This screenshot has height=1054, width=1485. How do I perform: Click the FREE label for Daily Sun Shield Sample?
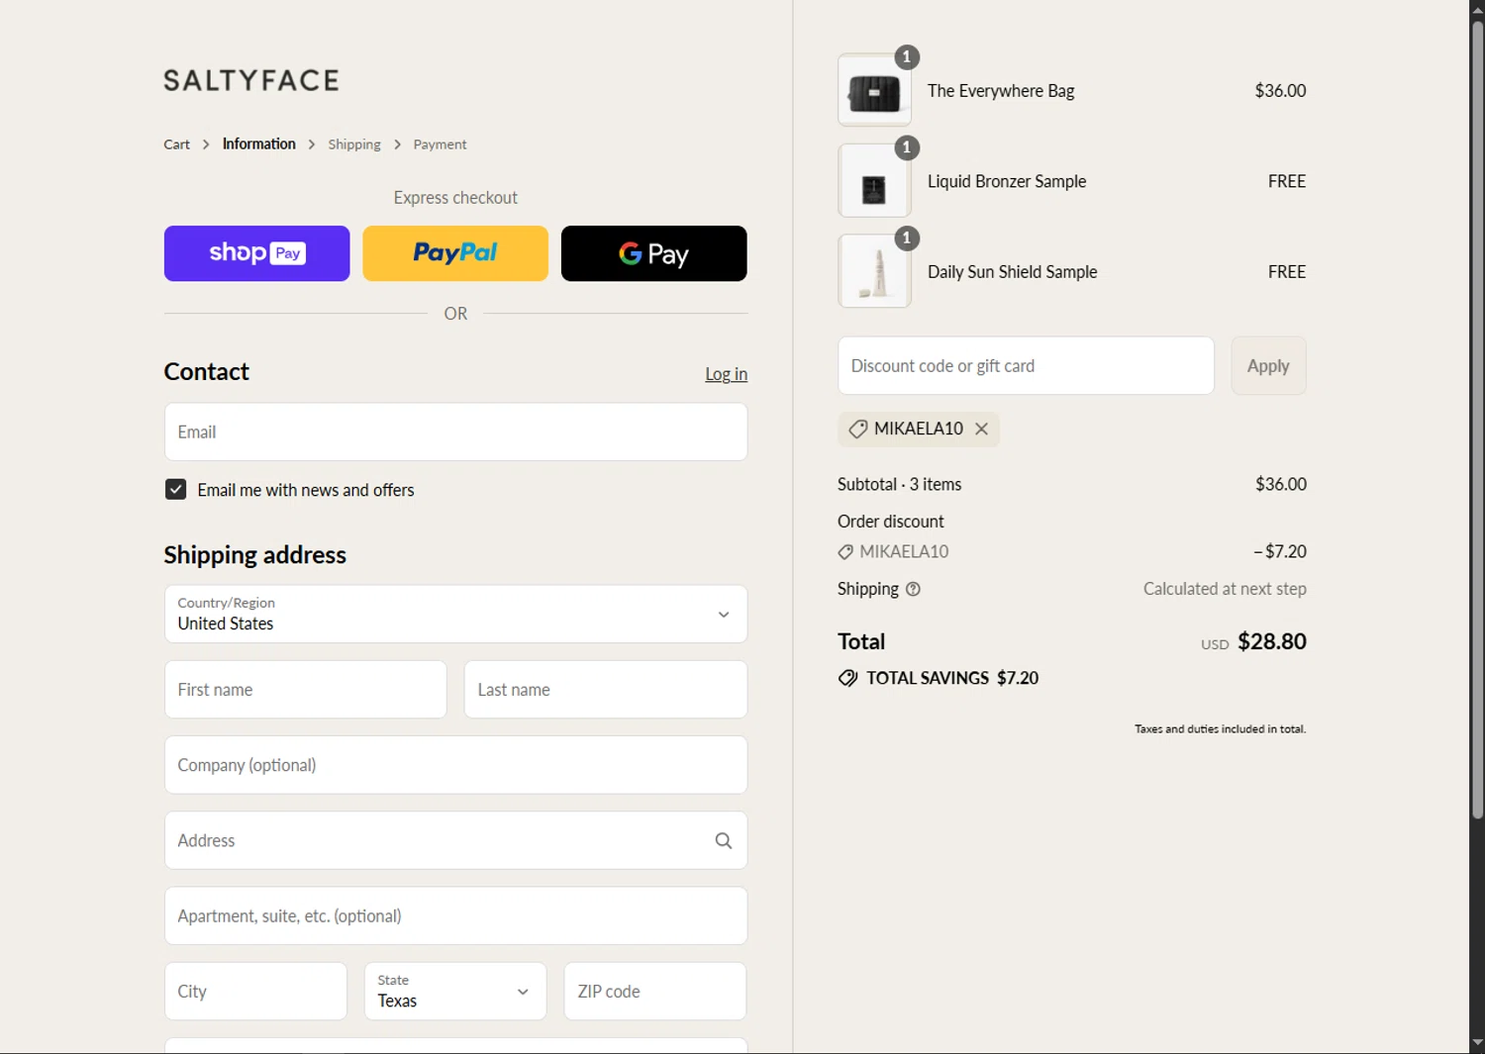[1287, 271]
